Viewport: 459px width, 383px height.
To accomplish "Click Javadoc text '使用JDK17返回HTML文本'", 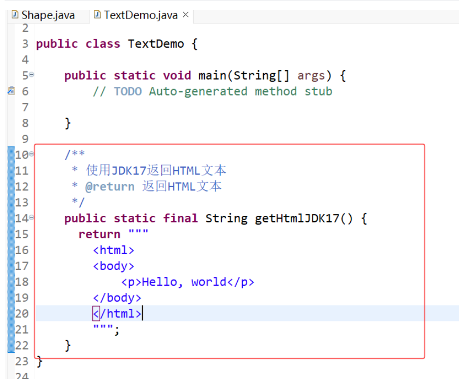I will (156, 170).
